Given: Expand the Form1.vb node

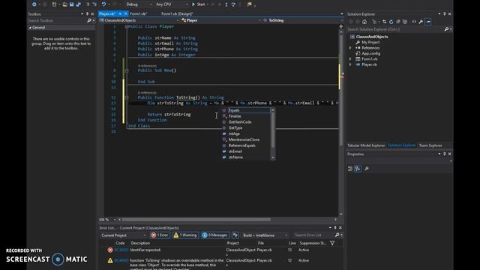Looking at the screenshot, I should coord(350,59).
